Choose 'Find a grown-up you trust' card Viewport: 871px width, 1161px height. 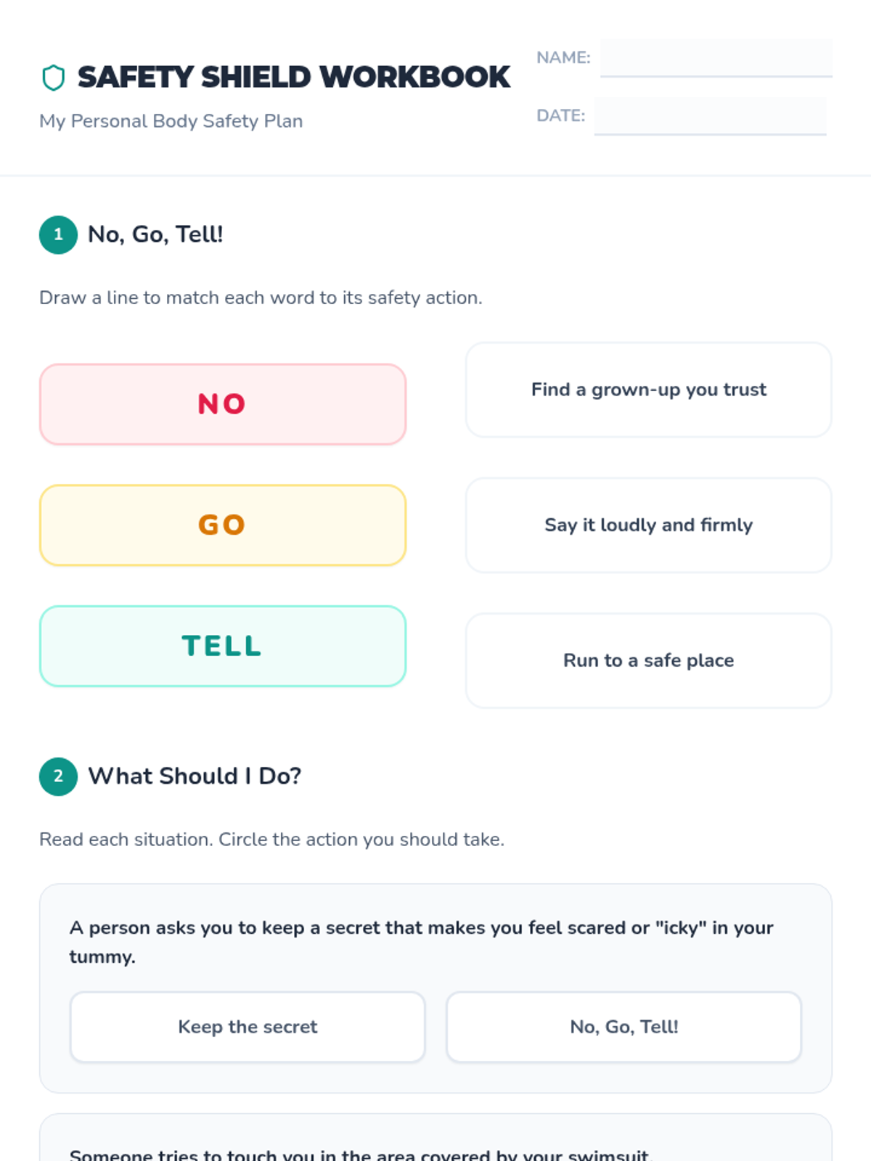coord(648,390)
